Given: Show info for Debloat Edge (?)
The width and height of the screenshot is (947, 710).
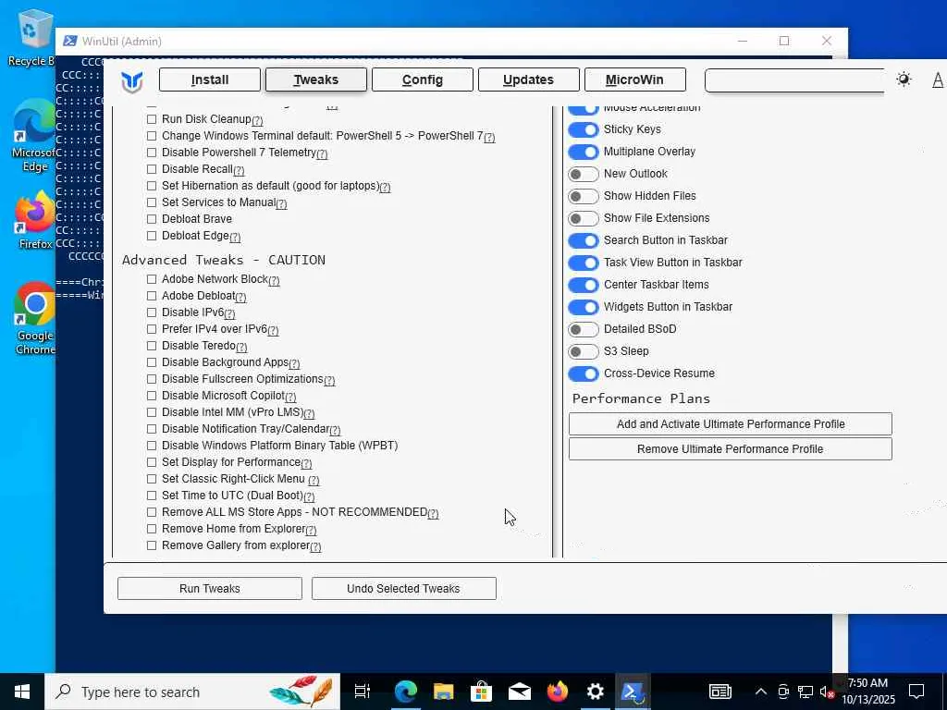Looking at the screenshot, I should [235, 238].
